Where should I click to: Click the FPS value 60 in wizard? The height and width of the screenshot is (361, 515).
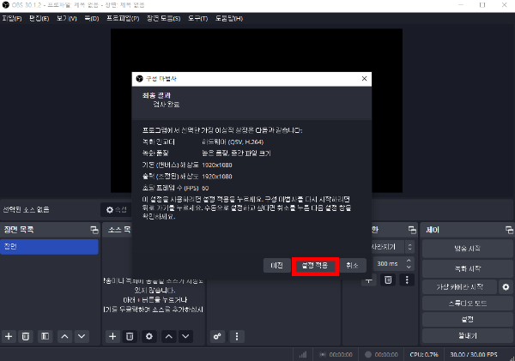click(205, 188)
